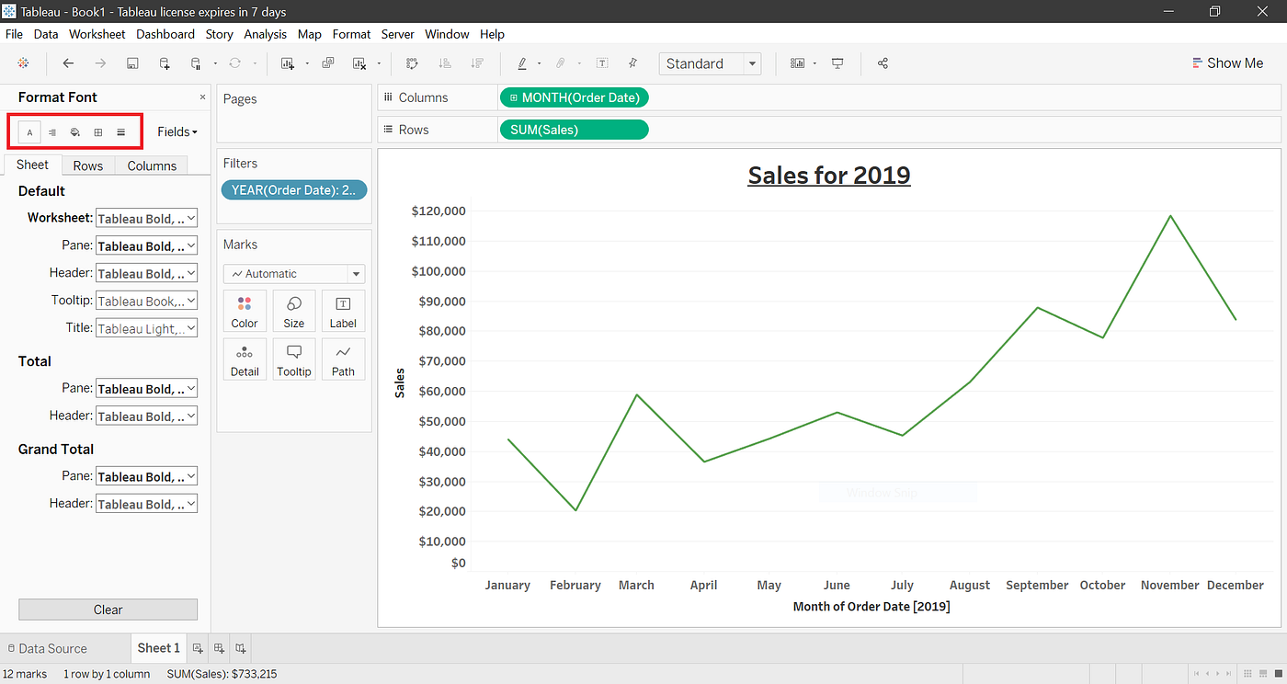Click the Detail marks card button
This screenshot has height=684, width=1287.
pos(245,359)
